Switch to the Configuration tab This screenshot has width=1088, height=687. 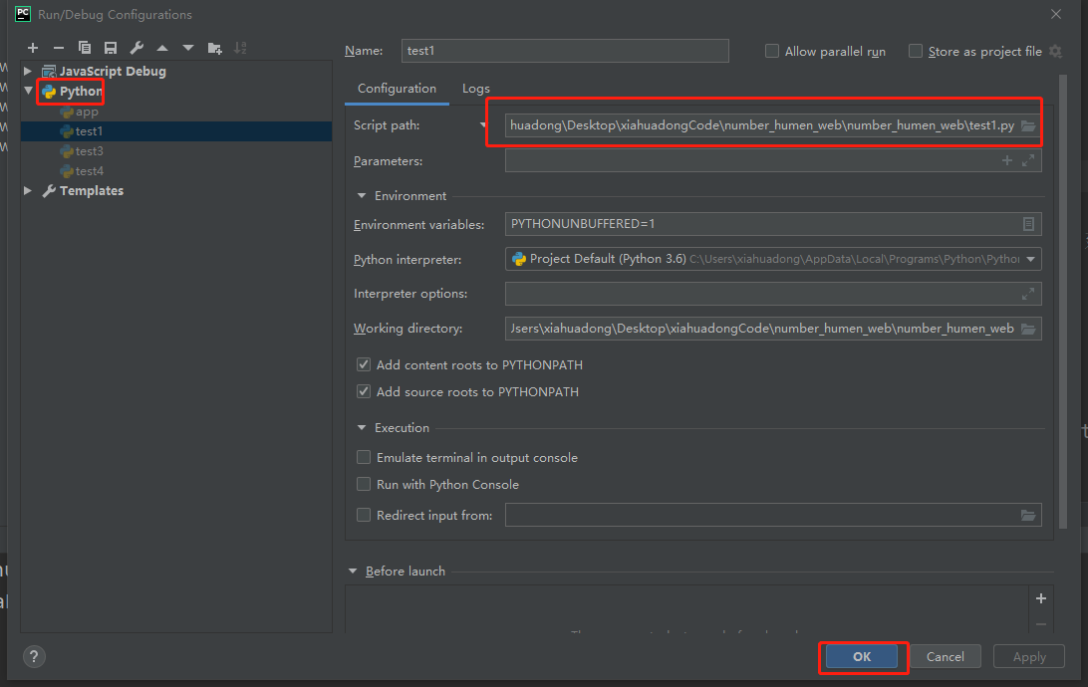point(397,89)
